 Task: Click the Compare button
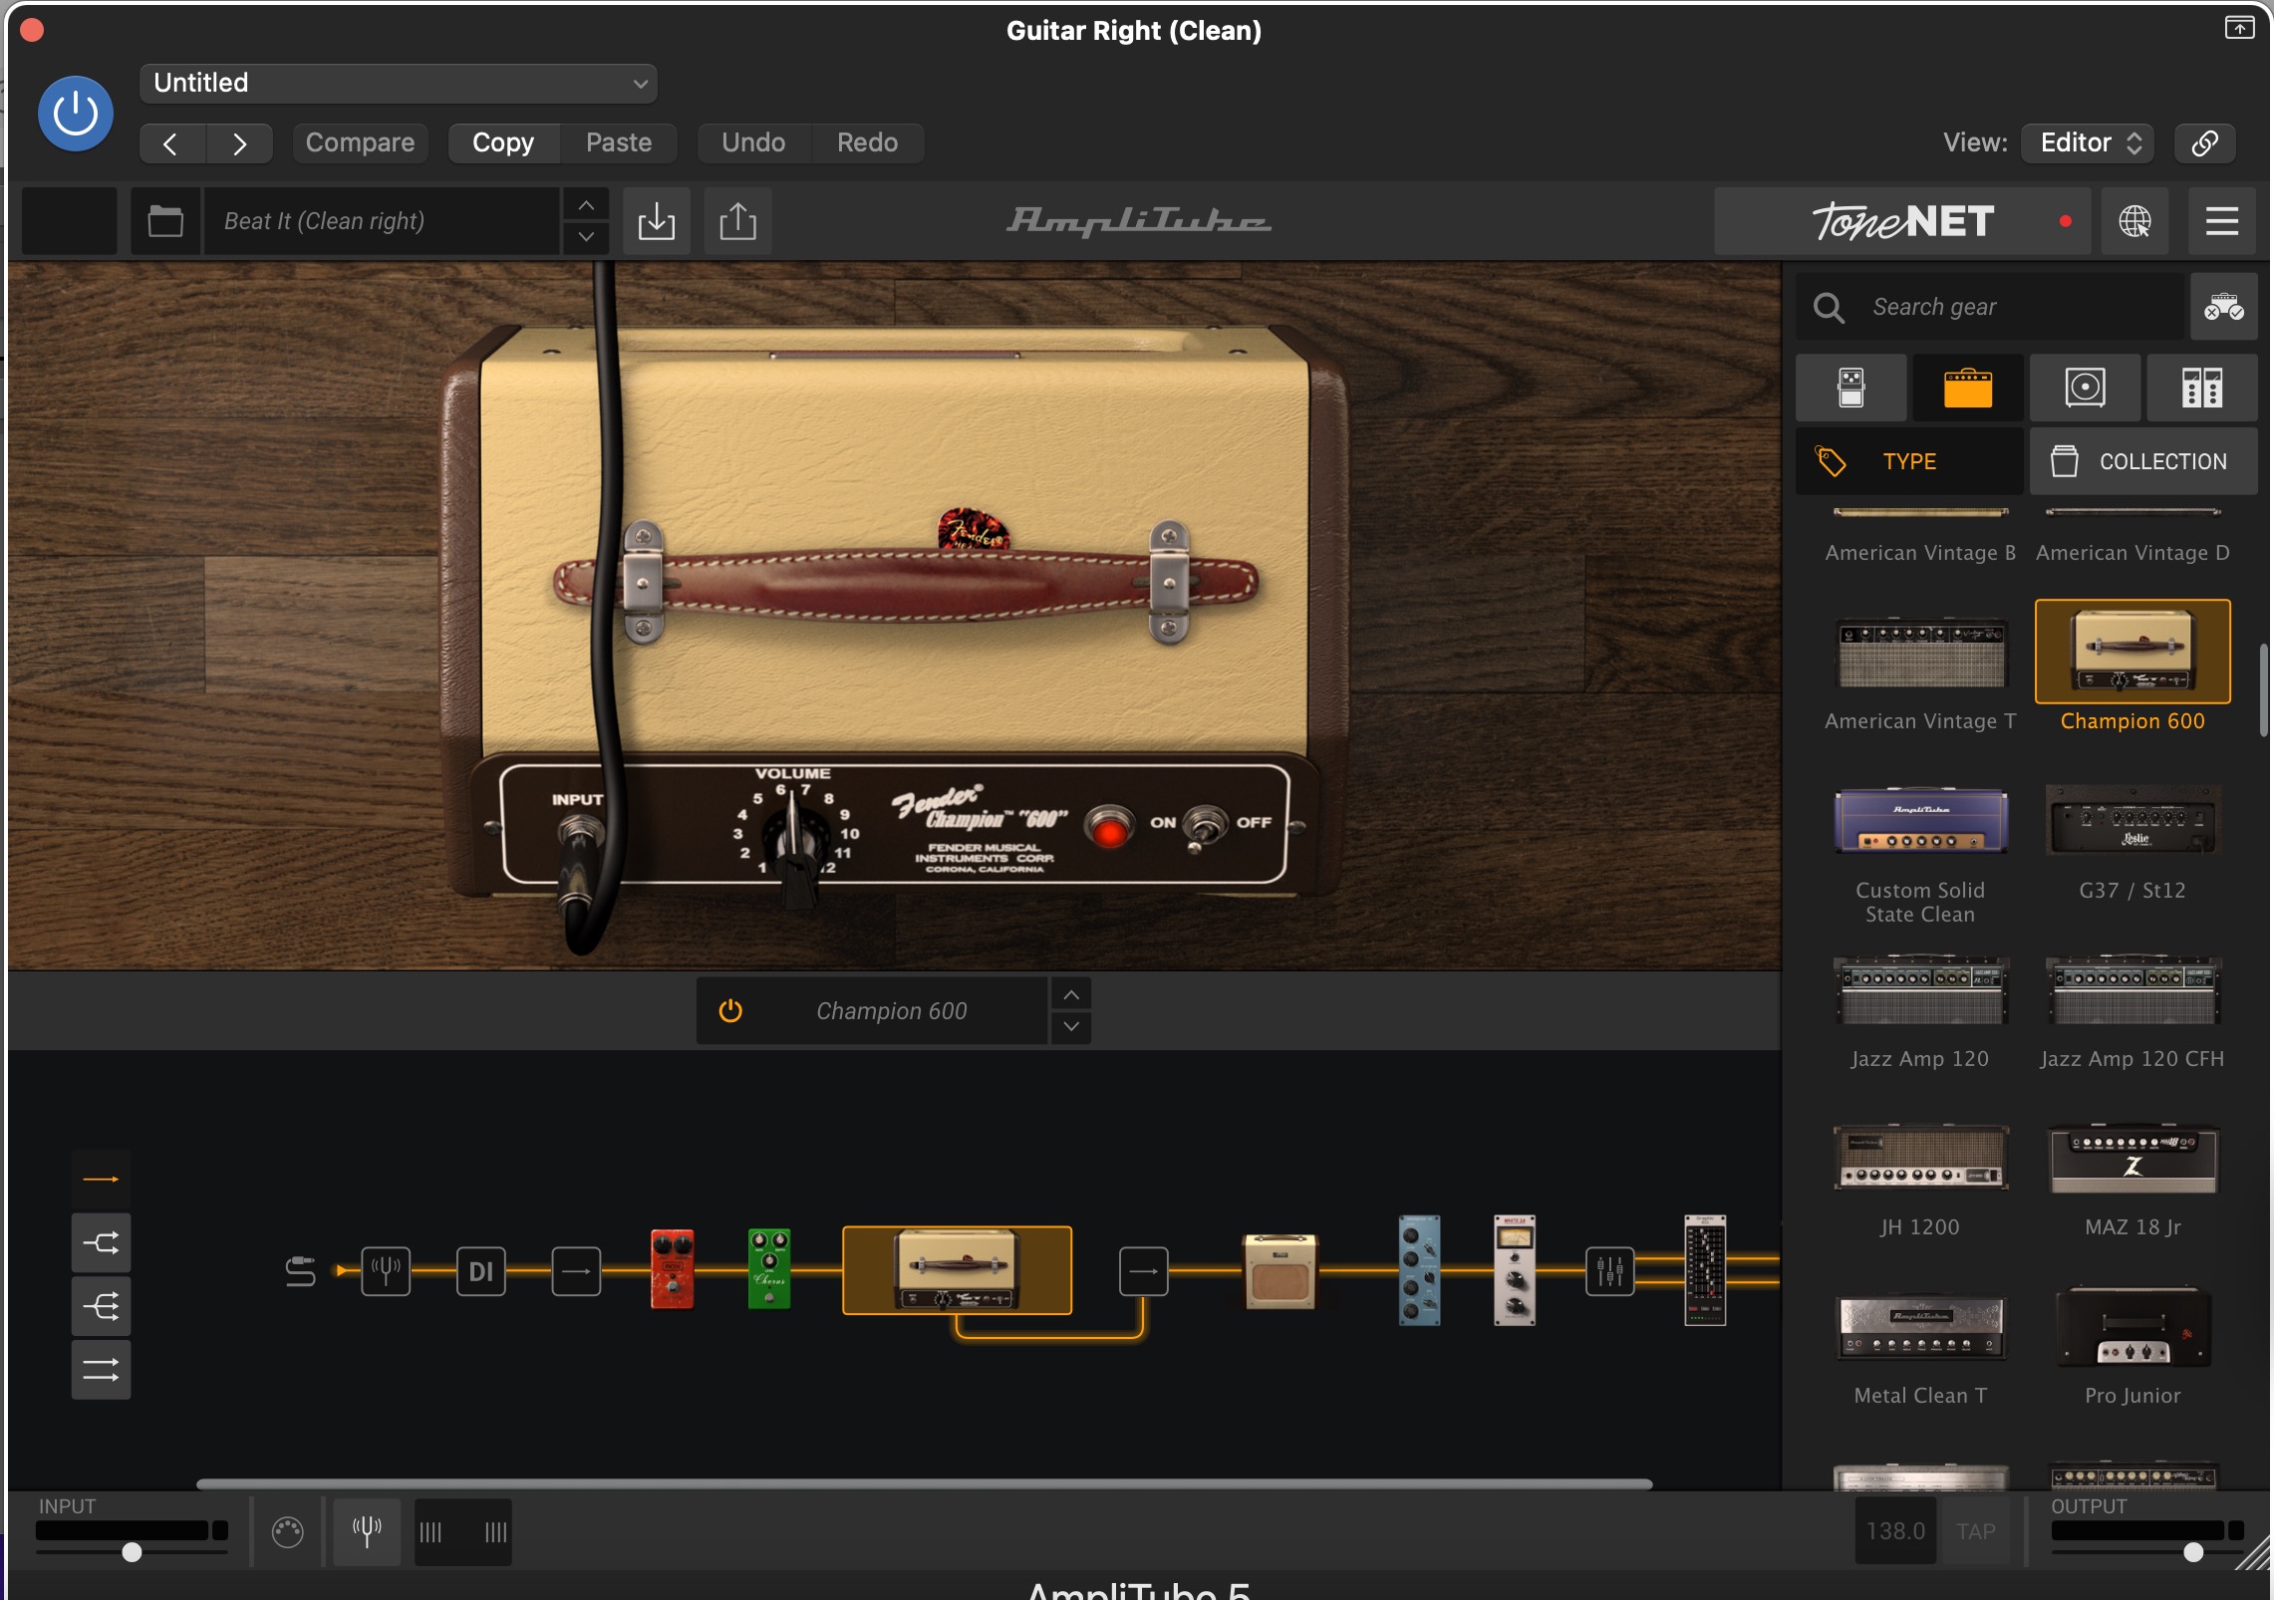click(x=360, y=143)
